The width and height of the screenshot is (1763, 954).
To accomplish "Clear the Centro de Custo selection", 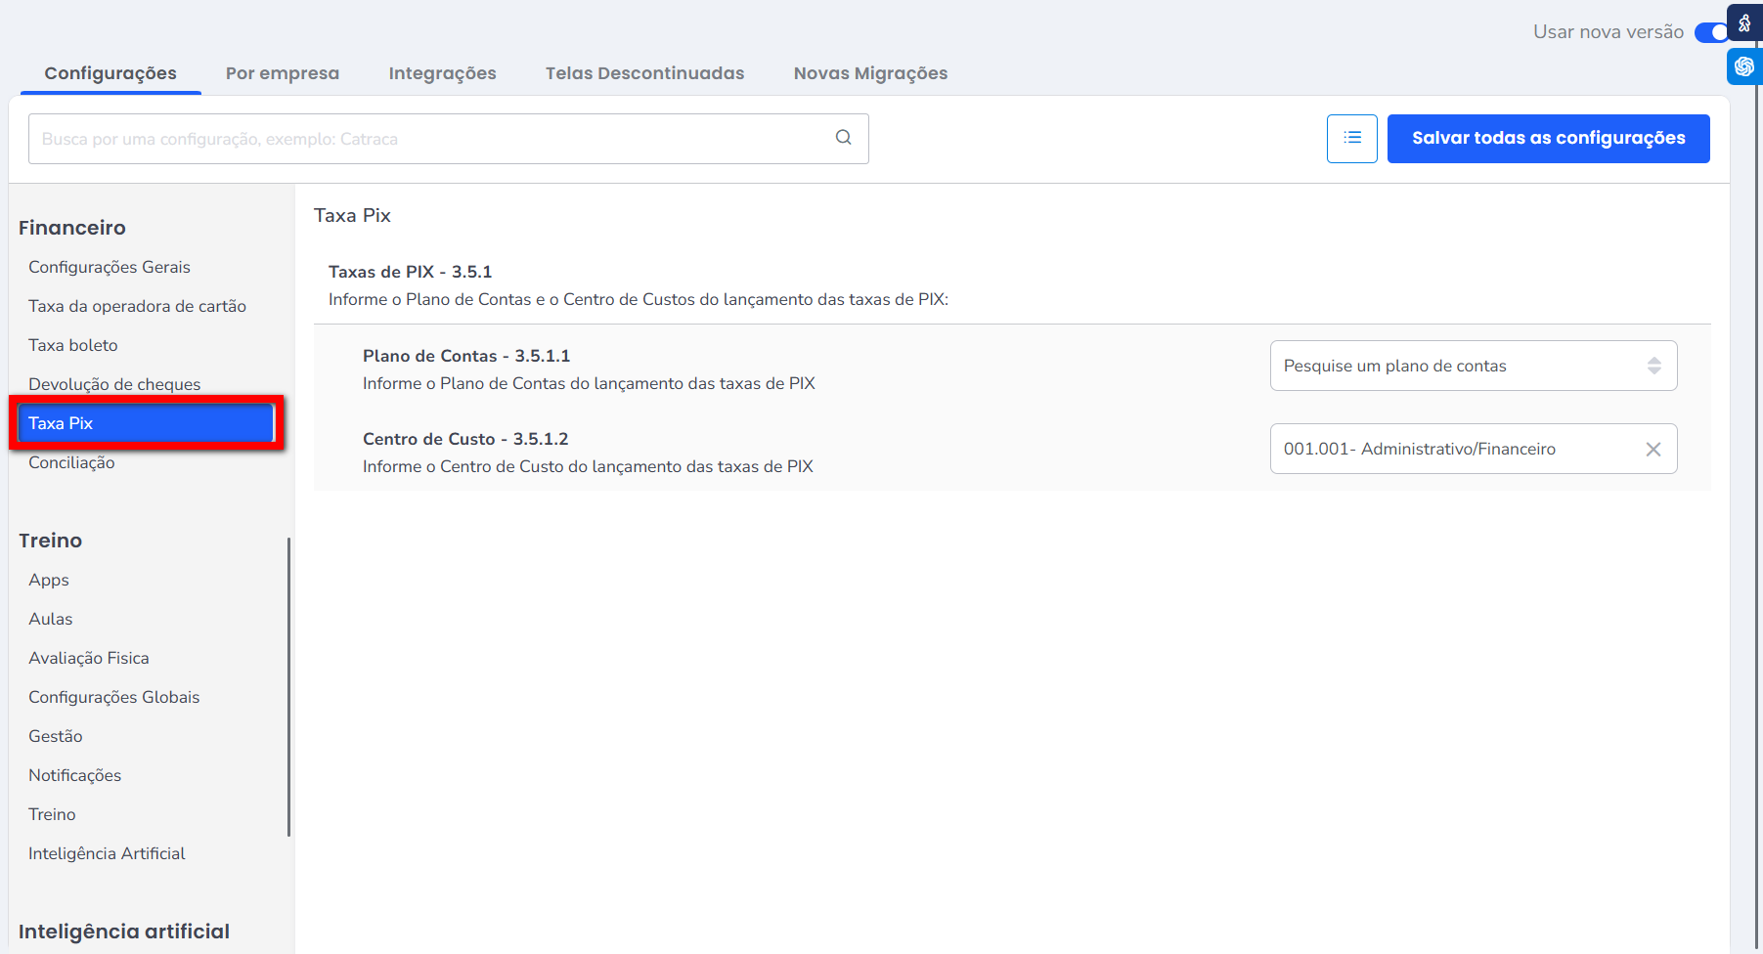I will coord(1653,450).
